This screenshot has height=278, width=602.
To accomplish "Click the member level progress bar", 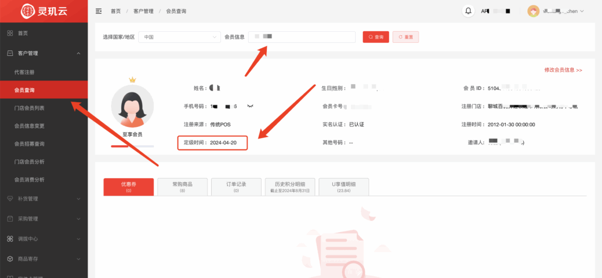I will (132, 146).
